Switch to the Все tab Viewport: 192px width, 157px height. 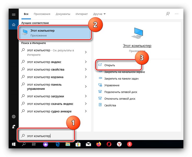[x=26, y=14]
